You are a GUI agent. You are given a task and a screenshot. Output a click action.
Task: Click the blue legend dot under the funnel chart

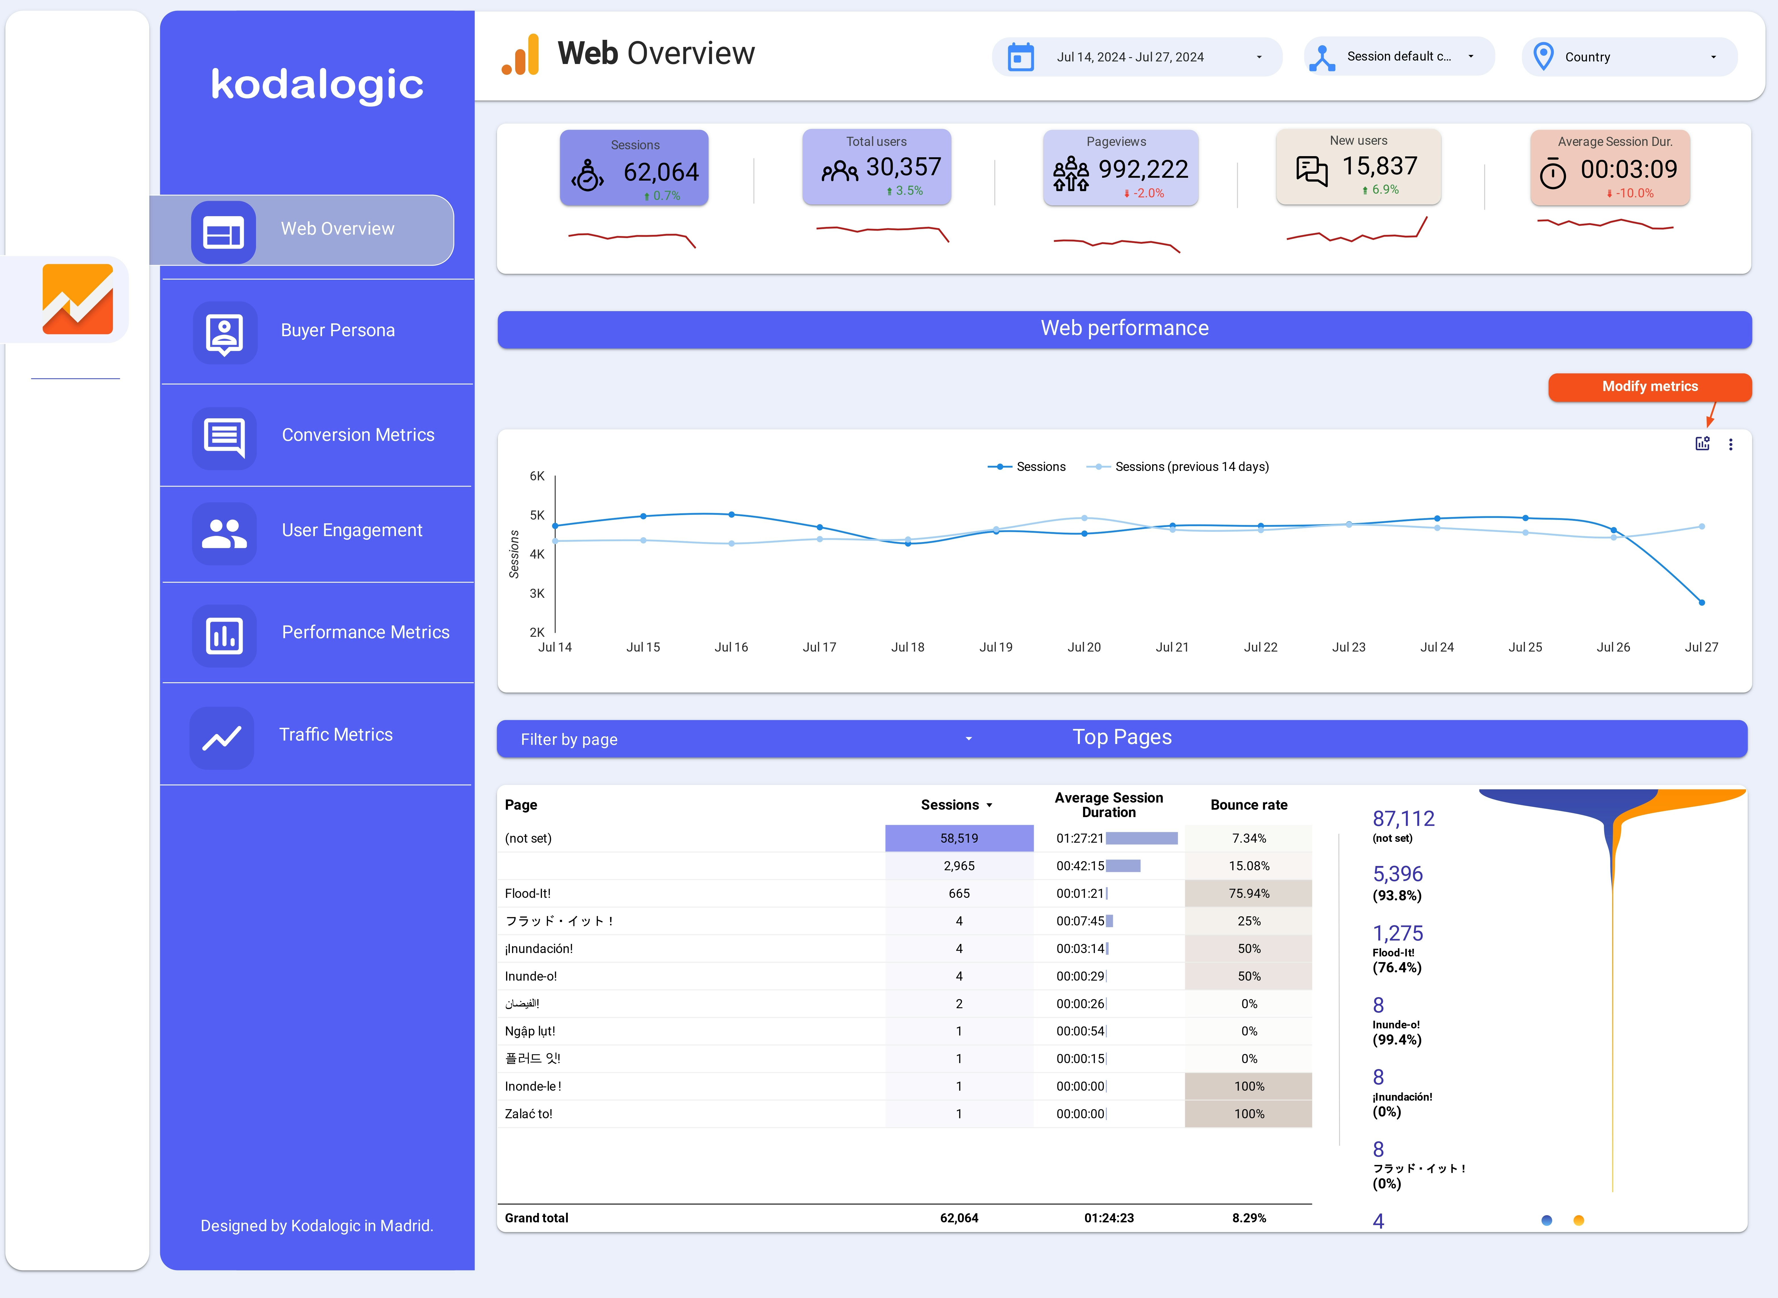(1547, 1220)
